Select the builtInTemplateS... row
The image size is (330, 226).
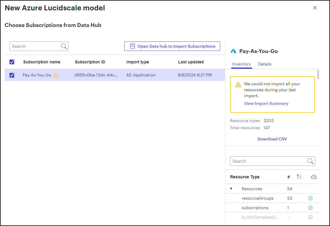[272, 217]
